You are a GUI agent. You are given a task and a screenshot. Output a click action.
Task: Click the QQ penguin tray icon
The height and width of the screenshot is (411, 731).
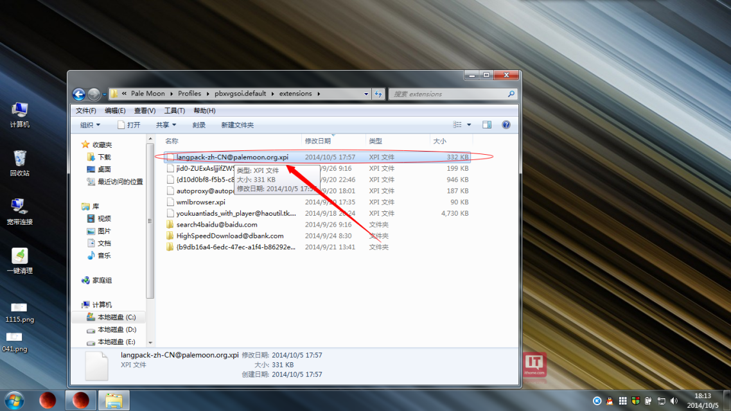[x=610, y=401]
